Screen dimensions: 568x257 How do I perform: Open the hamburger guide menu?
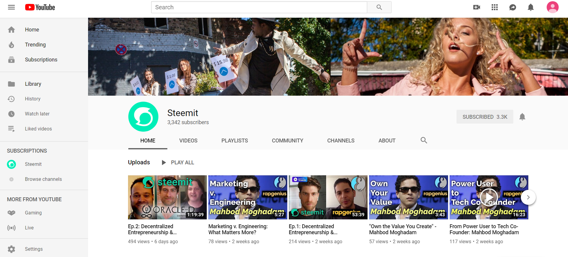(11, 7)
